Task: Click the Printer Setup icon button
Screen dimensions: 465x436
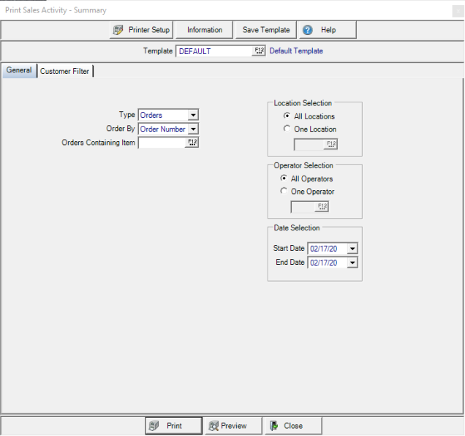Action: pyautogui.click(x=118, y=30)
